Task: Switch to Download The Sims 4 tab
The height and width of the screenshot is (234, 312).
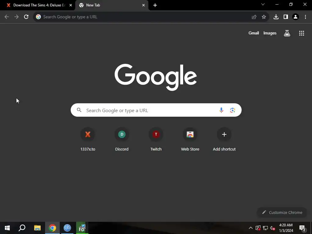Action: [x=37, y=5]
